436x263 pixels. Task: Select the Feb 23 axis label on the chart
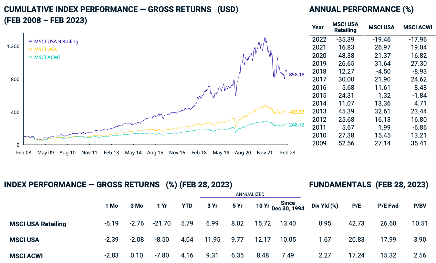pyautogui.click(x=288, y=152)
